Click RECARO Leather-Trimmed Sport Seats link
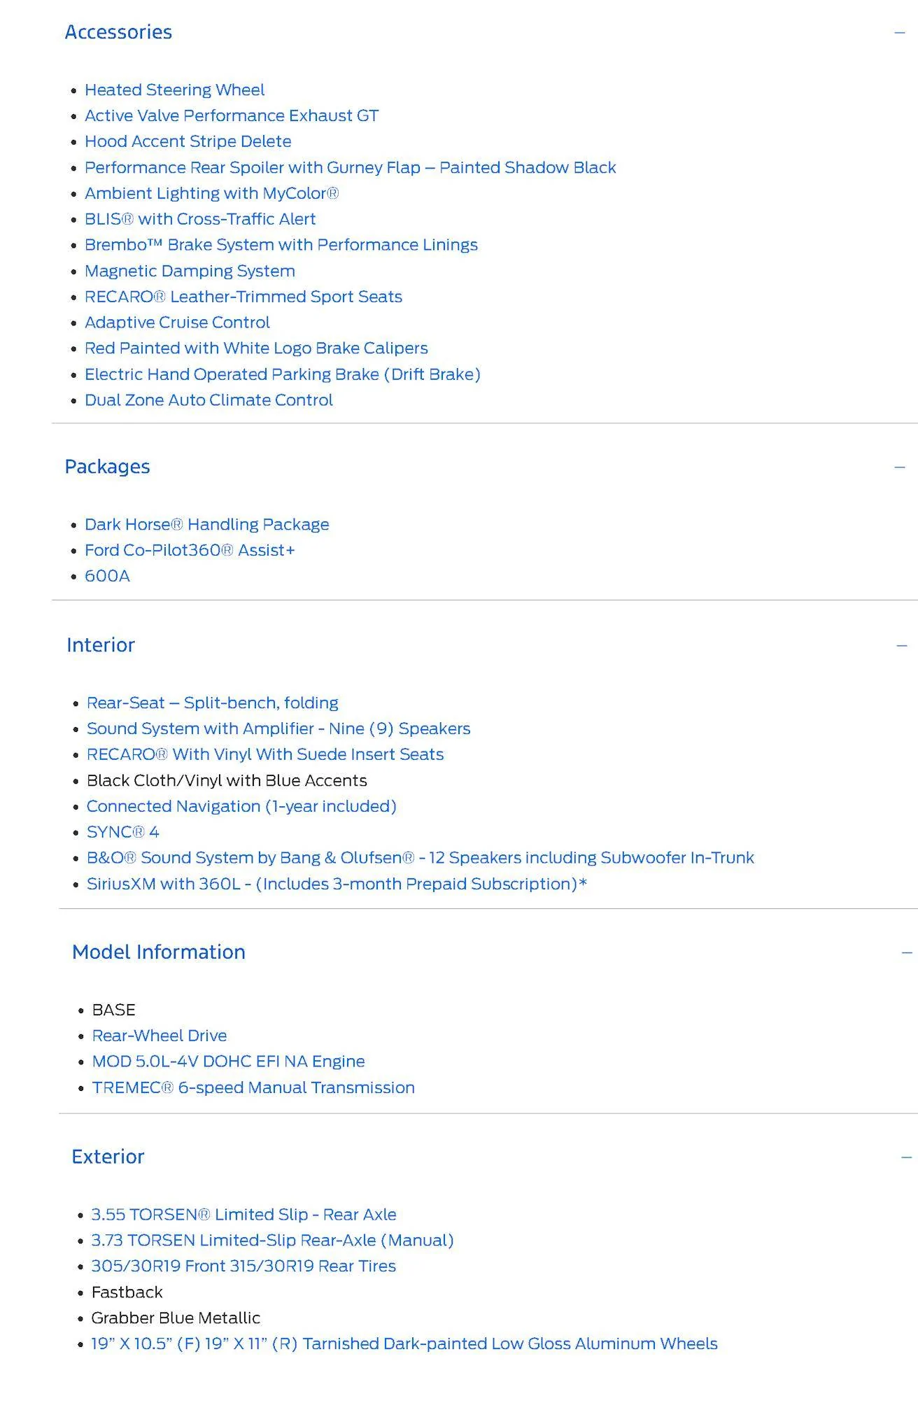The image size is (918, 1417). pyautogui.click(x=243, y=297)
